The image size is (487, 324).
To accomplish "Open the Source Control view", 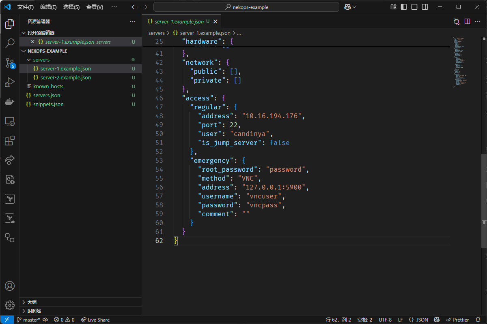I will [10, 63].
